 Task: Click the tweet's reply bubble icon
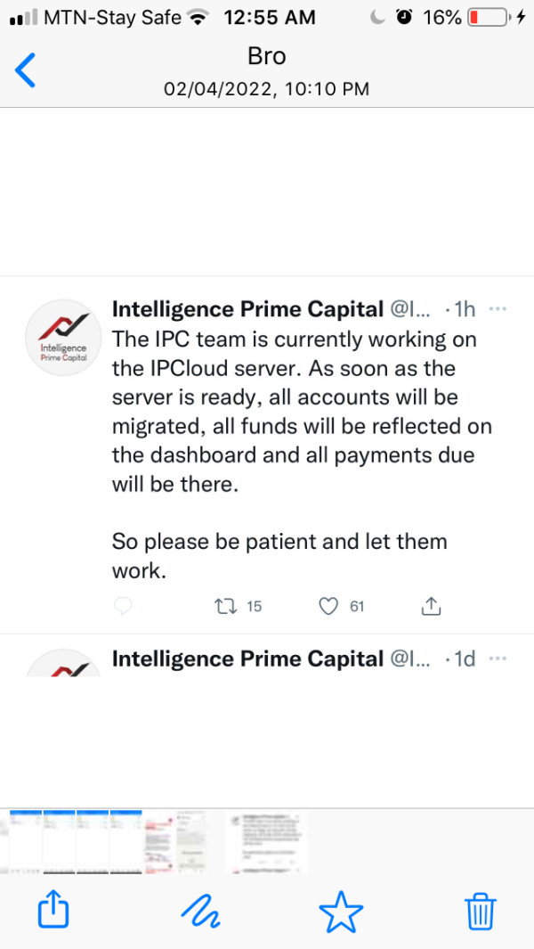click(x=124, y=607)
